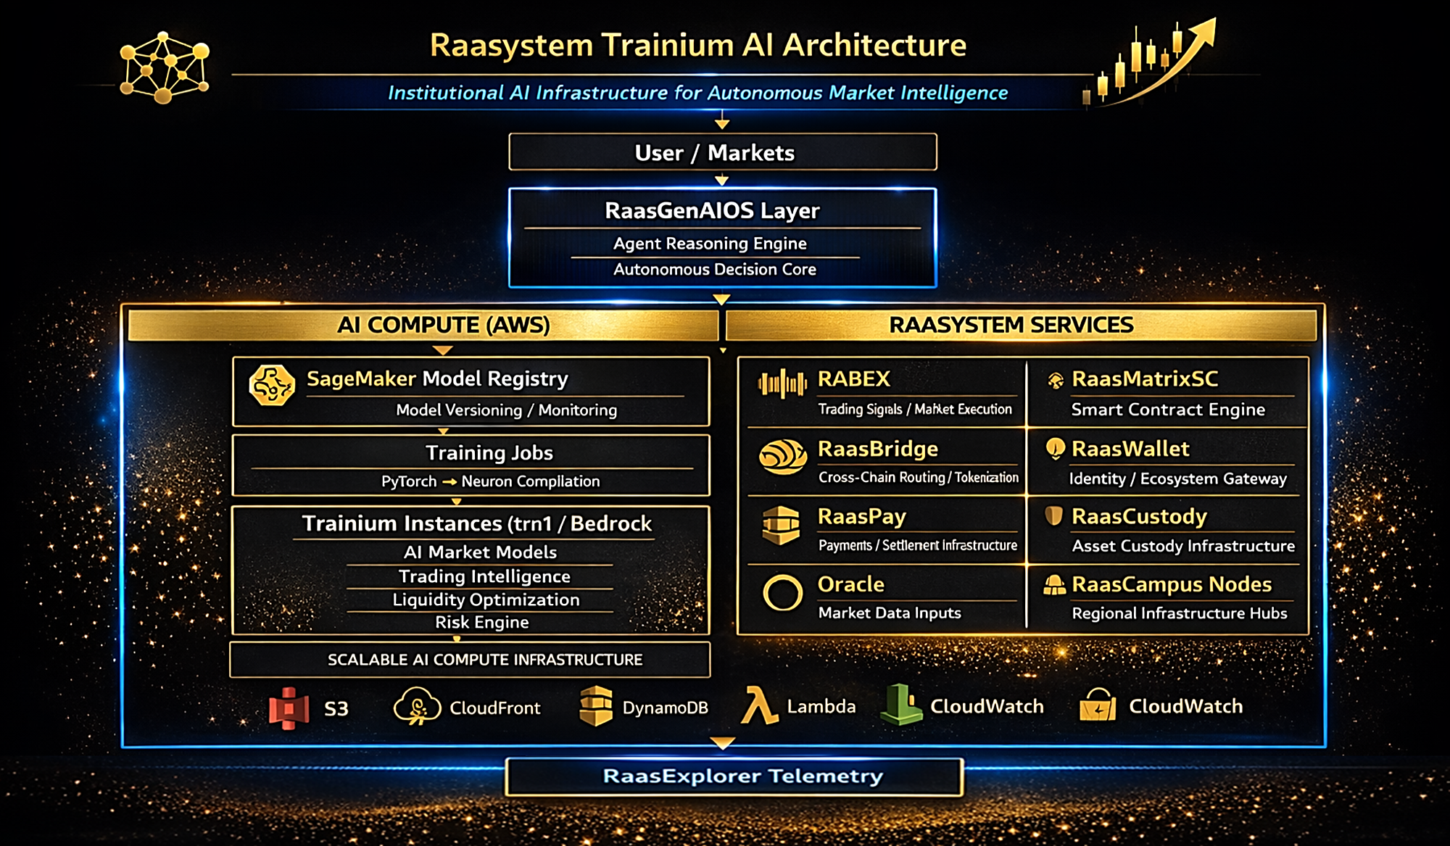Click the Lambda symbol icon
The height and width of the screenshot is (846, 1450).
coord(758,705)
